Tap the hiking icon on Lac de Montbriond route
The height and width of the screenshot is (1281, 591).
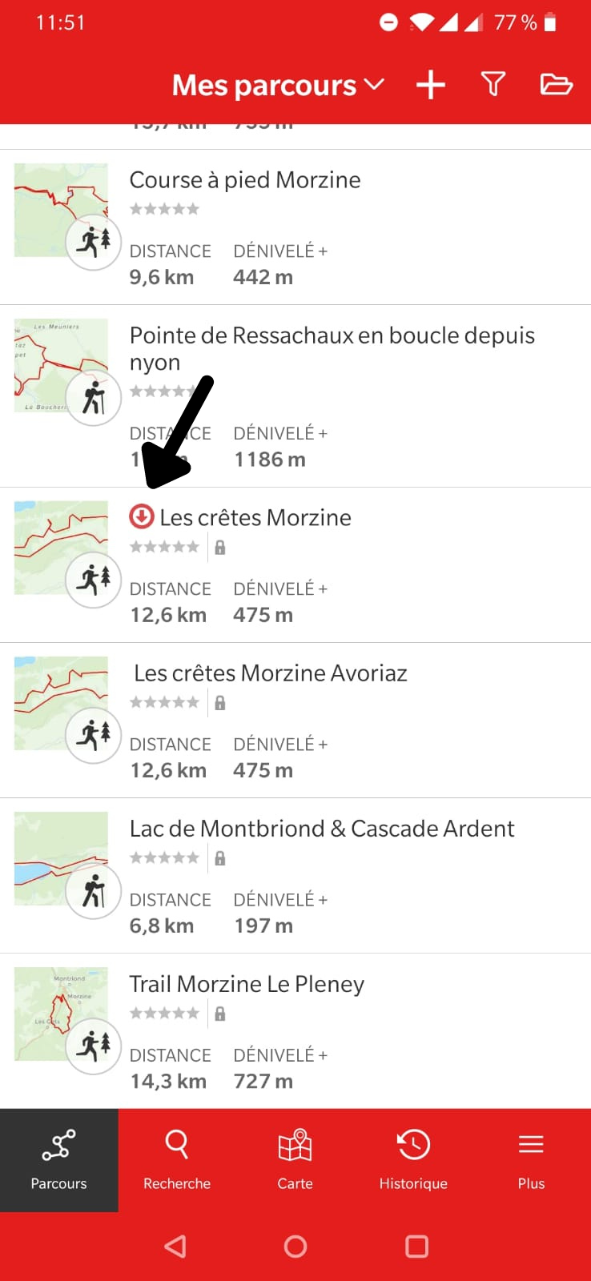[93, 890]
